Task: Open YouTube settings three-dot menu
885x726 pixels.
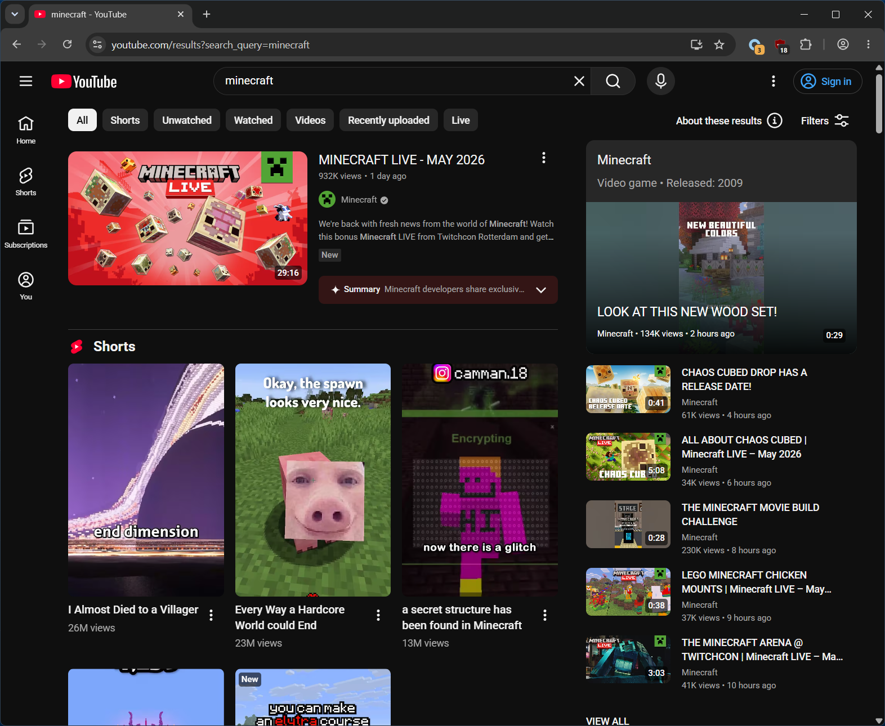Action: pyautogui.click(x=774, y=81)
